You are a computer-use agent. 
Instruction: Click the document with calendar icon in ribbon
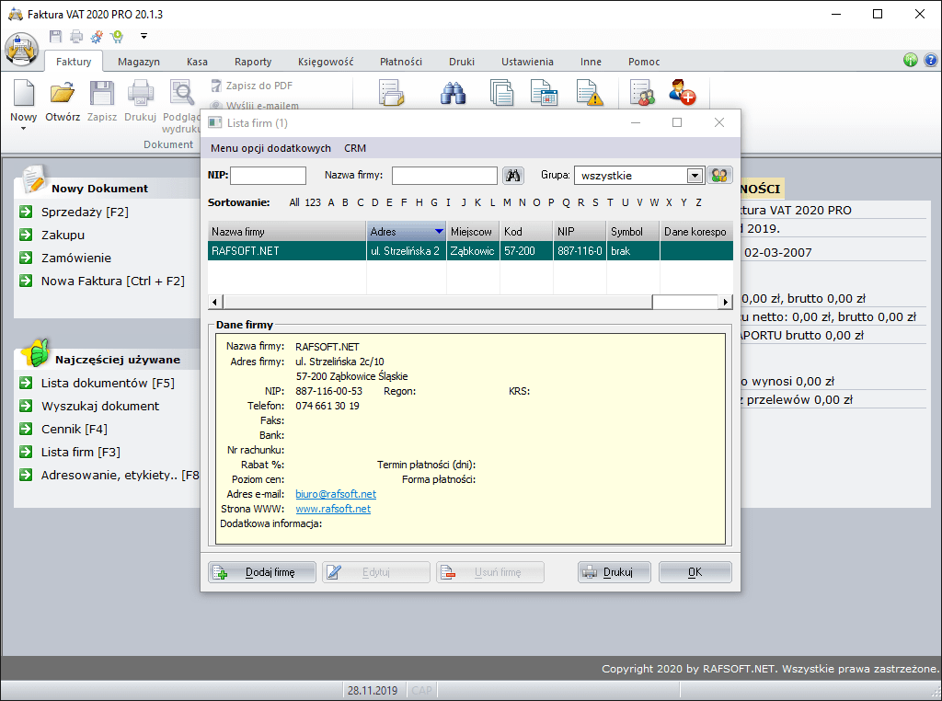(545, 94)
